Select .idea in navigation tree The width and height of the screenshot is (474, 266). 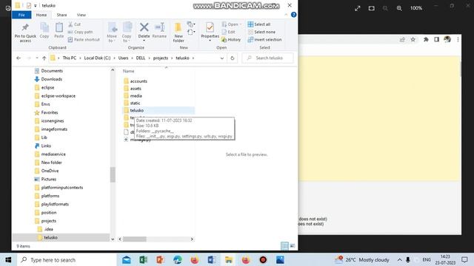48,229
